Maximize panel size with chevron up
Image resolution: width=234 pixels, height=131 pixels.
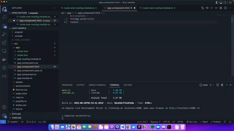227,85
